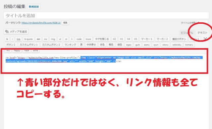The image size is (212, 129).
Task: Click the code quicktag button
Action: click(x=79, y=39)
